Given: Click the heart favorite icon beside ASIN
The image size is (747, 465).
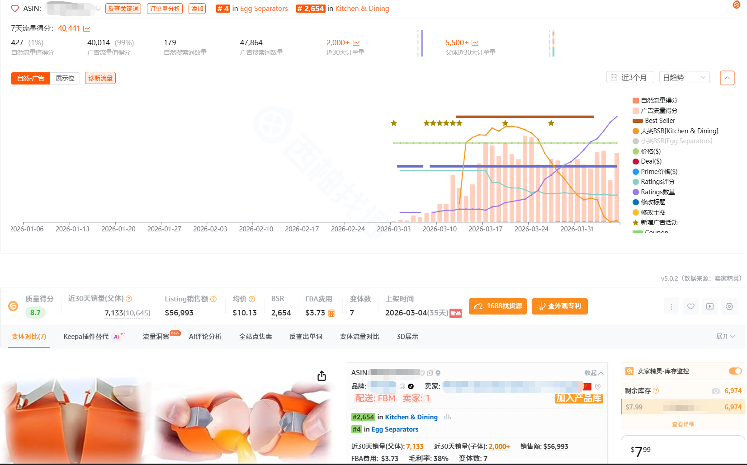Looking at the screenshot, I should tap(15, 9).
